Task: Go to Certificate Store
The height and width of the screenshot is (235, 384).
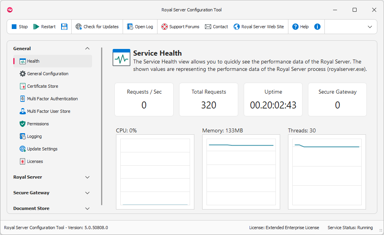Action: click(x=53, y=86)
